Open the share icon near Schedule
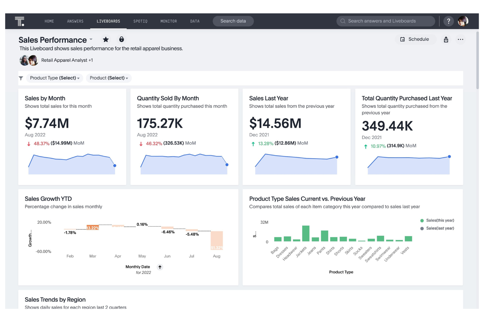 (446, 39)
